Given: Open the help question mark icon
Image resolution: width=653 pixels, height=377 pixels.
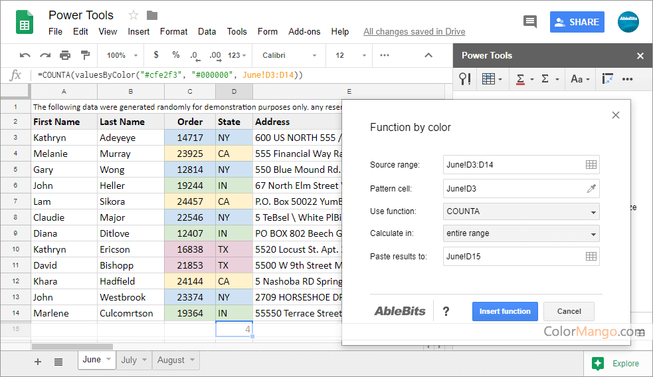Looking at the screenshot, I should pos(446,311).
